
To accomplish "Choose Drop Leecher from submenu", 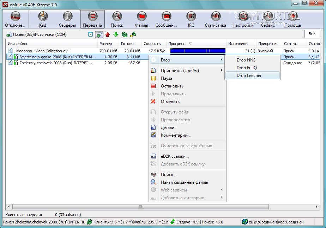I will pyautogui.click(x=253, y=76).
